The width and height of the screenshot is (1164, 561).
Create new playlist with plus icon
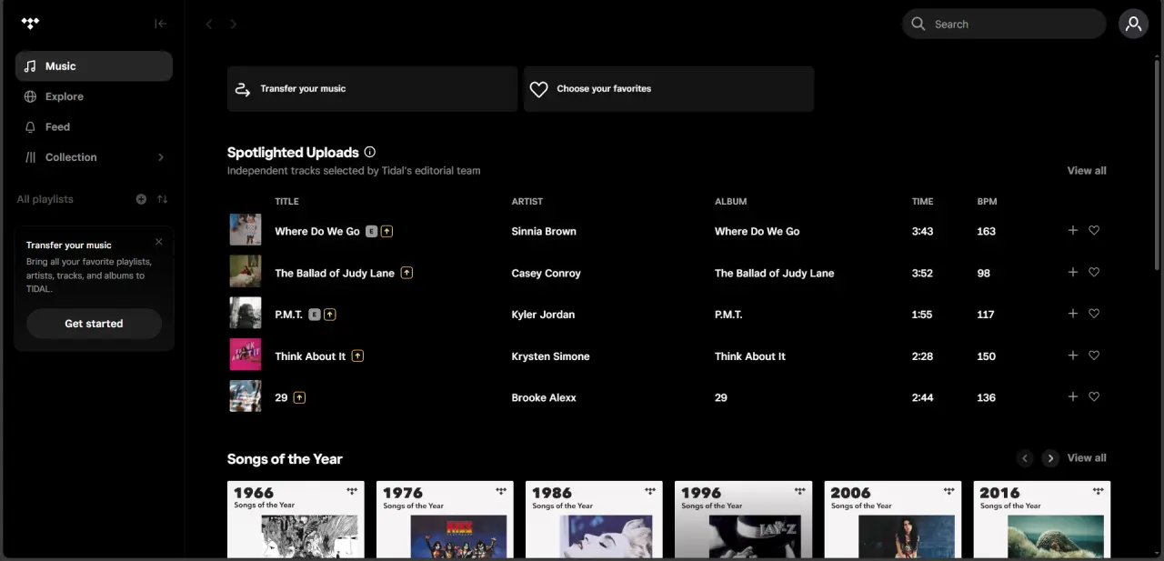click(141, 199)
